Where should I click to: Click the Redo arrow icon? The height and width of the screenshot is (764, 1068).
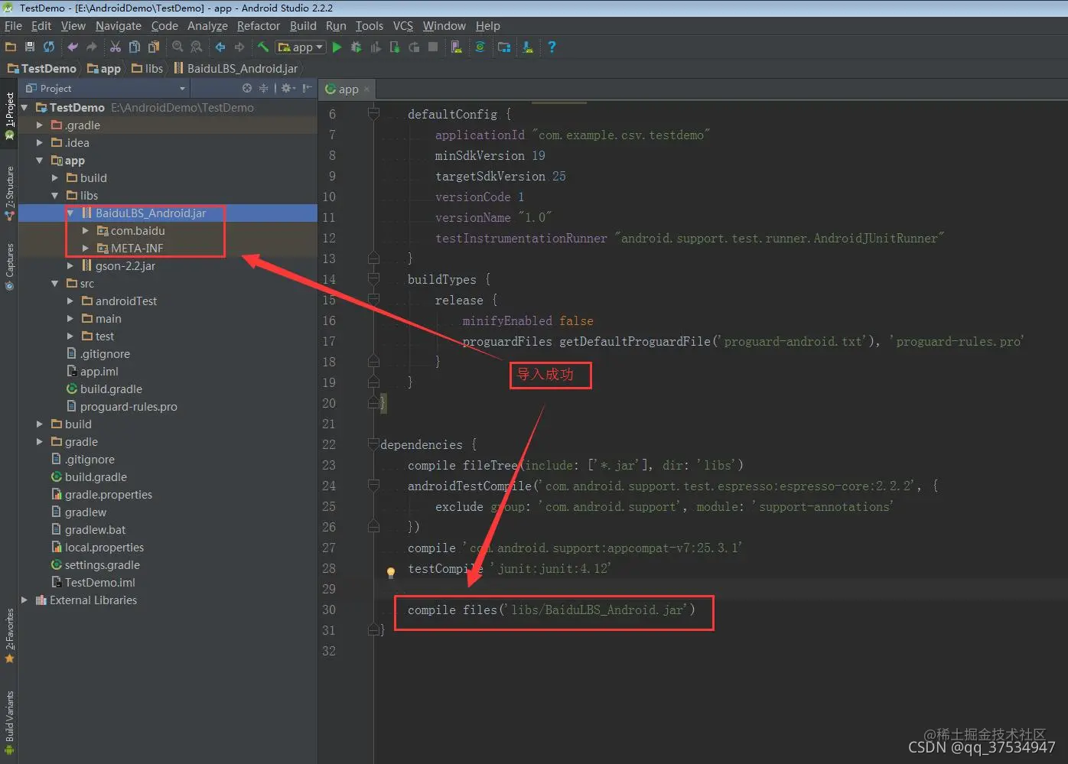[x=92, y=47]
